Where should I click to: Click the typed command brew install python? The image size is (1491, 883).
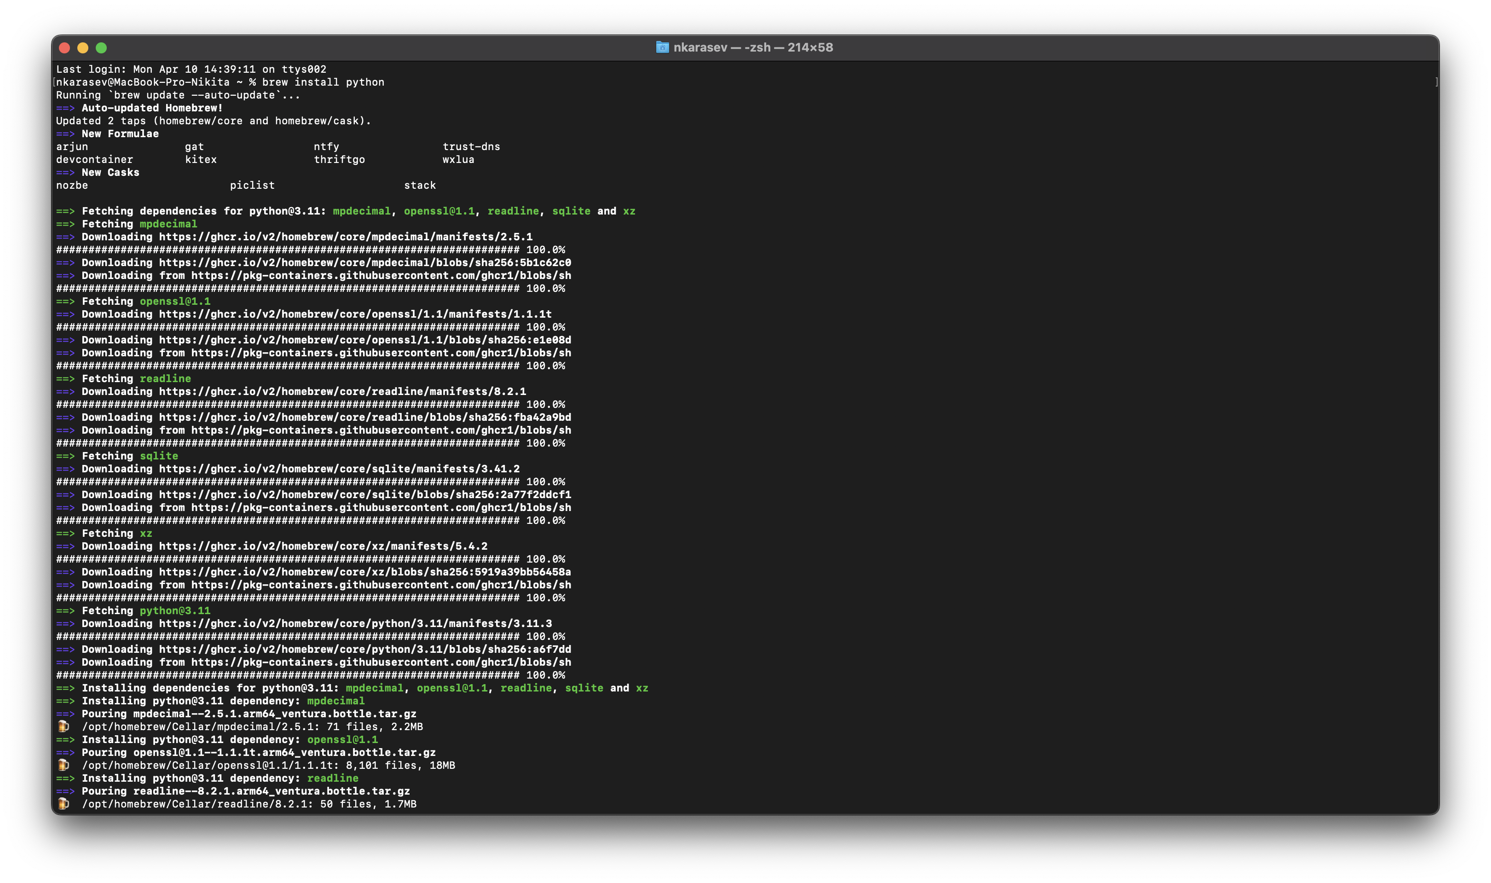pyautogui.click(x=323, y=82)
